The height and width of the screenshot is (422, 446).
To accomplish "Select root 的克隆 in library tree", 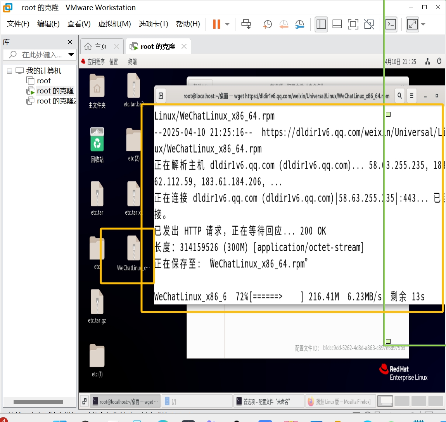I will click(50, 91).
